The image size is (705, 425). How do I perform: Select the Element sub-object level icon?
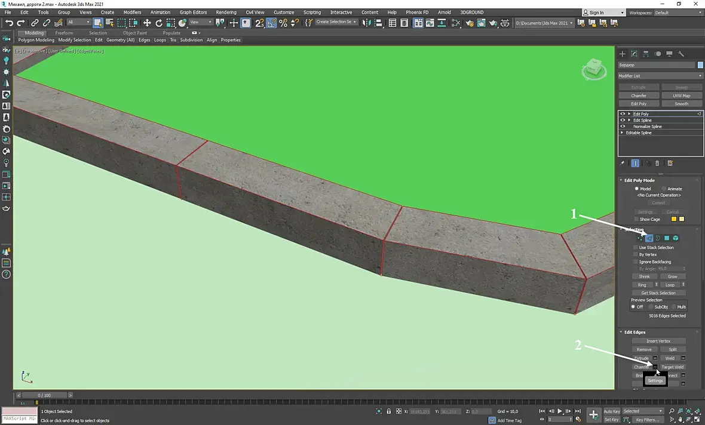(x=676, y=238)
